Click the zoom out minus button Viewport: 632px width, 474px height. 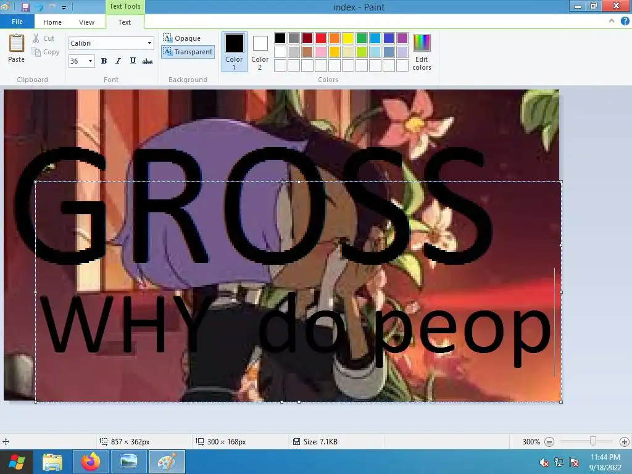[x=549, y=442]
